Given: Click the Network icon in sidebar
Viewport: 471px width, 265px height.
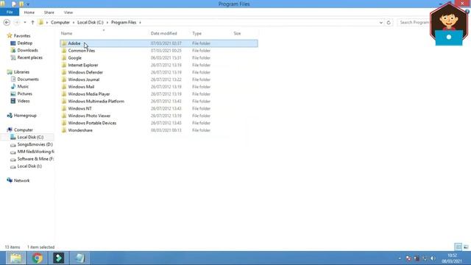Looking at the screenshot, I should pos(10,180).
